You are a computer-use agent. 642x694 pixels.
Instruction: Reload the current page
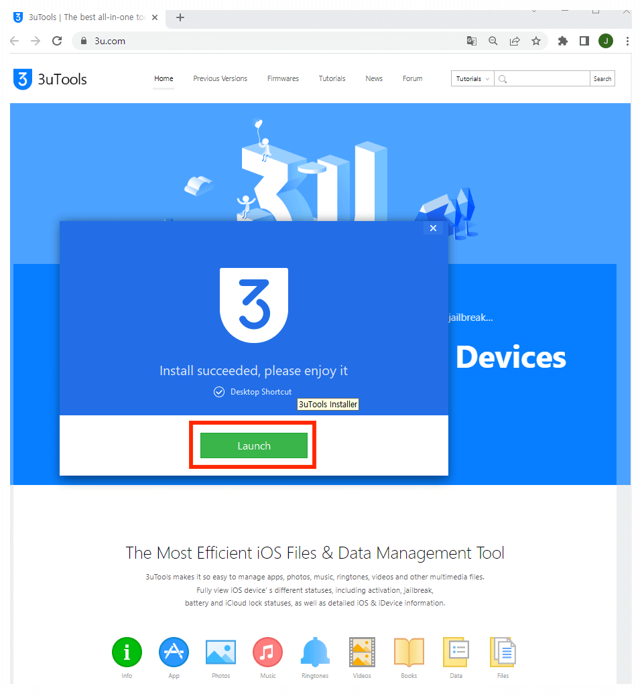[57, 41]
